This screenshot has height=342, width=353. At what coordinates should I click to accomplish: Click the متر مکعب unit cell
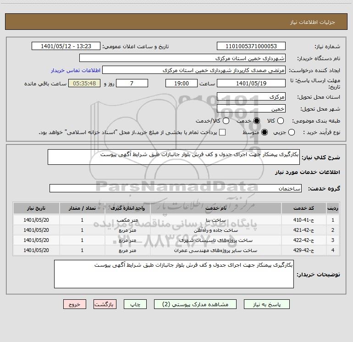point(127,220)
